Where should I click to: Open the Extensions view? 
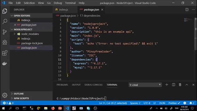[x=5, y=53]
